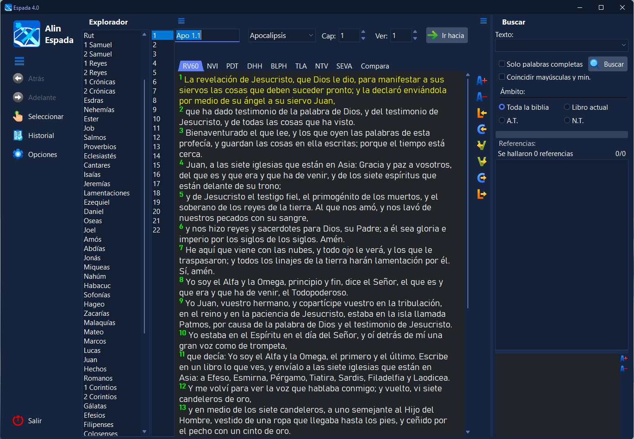This screenshot has height=439, width=634.
Task: Enable 'Solo palabras completas' checkbox
Action: coord(502,64)
